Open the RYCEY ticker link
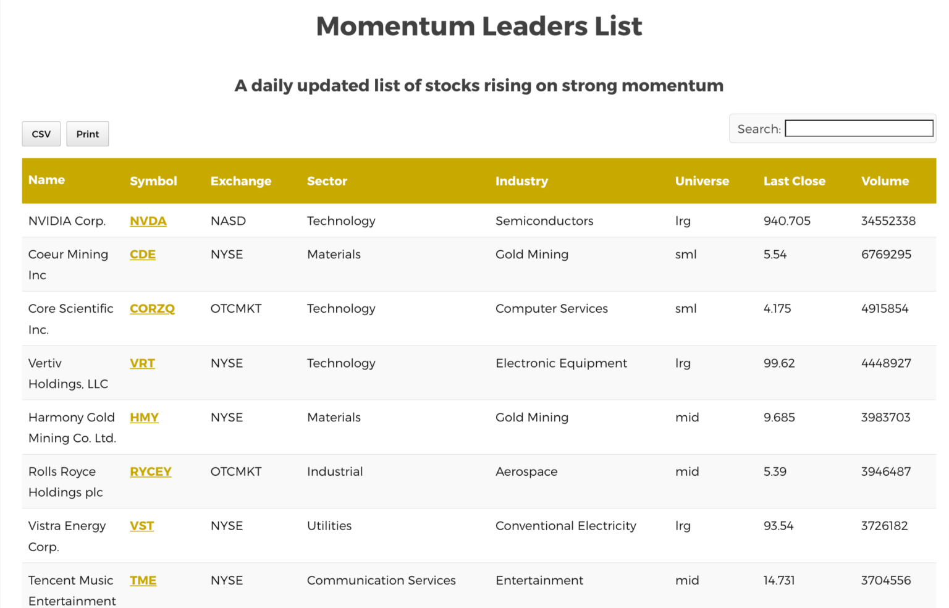 [x=150, y=471]
